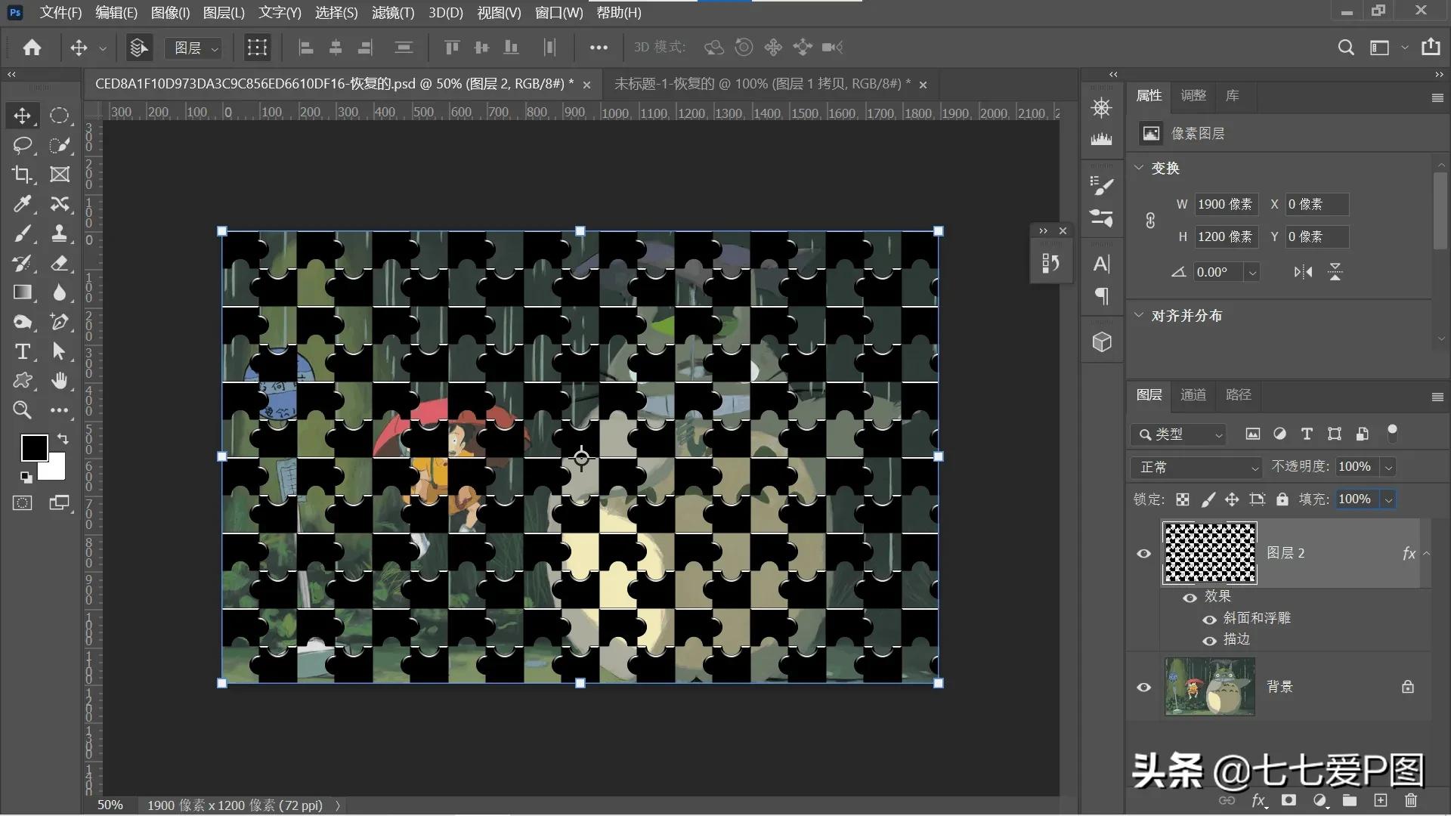Click the 背景 layer thumbnail

pyautogui.click(x=1209, y=686)
